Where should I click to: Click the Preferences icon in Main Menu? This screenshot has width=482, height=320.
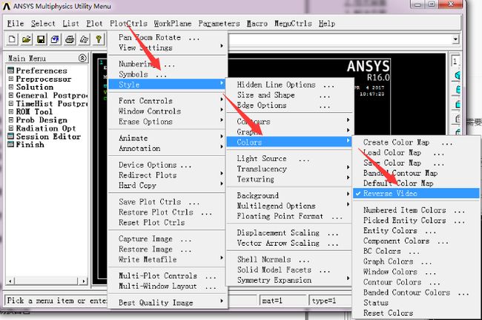(x=11, y=71)
